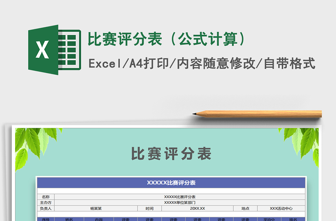This screenshot has width=336, height=221.
Task: Click the 内容 column header
Action: 99,219
